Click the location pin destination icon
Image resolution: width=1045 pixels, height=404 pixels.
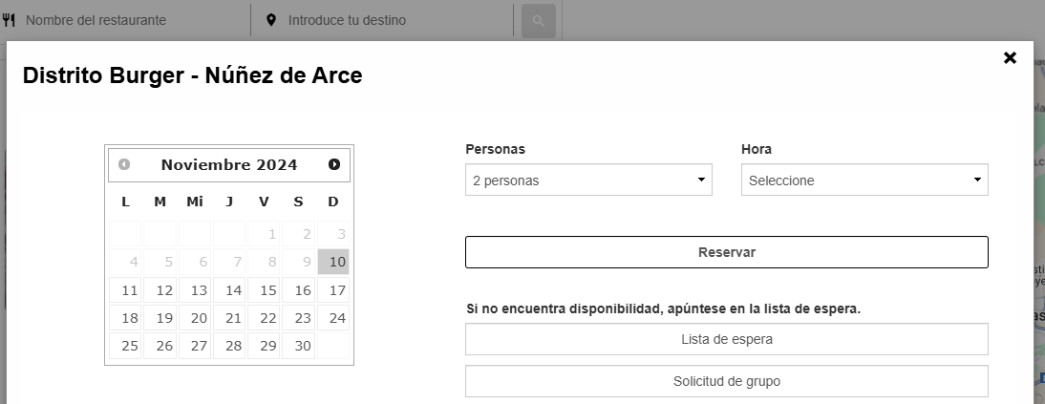pyautogui.click(x=270, y=20)
